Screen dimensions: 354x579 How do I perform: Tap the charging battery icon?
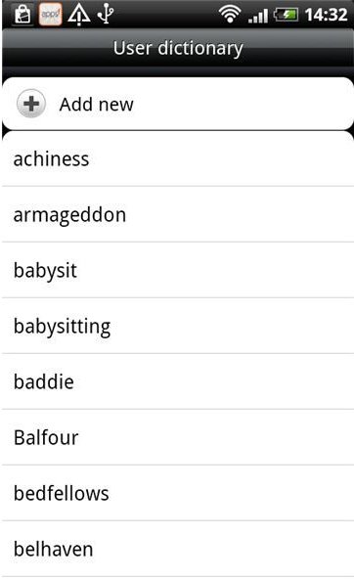(286, 16)
